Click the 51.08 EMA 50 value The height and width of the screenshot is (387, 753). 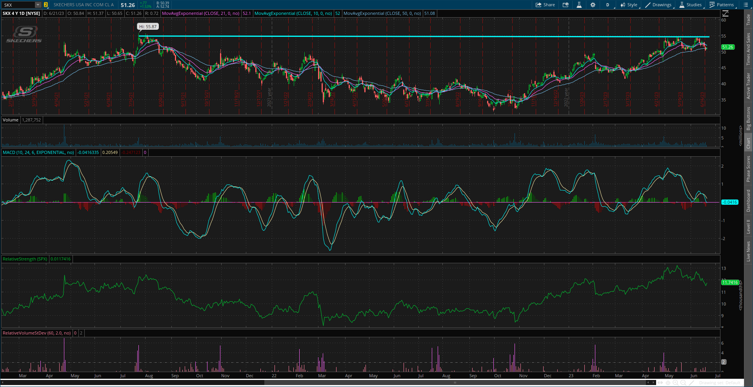[x=429, y=13]
